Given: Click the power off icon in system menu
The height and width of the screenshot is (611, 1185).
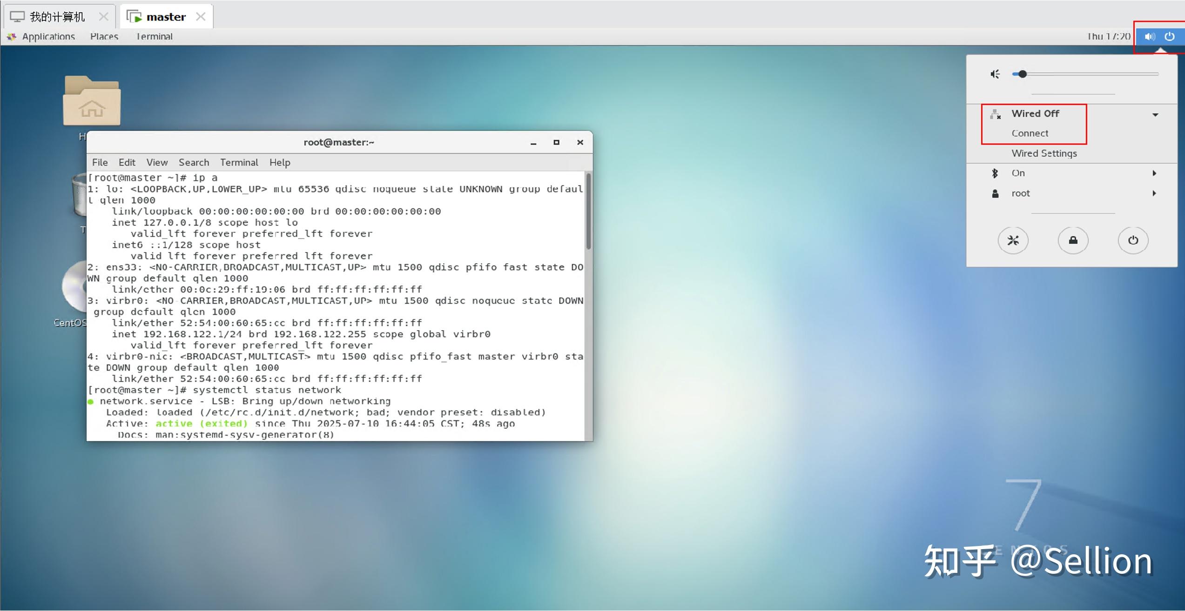Looking at the screenshot, I should coord(1133,240).
